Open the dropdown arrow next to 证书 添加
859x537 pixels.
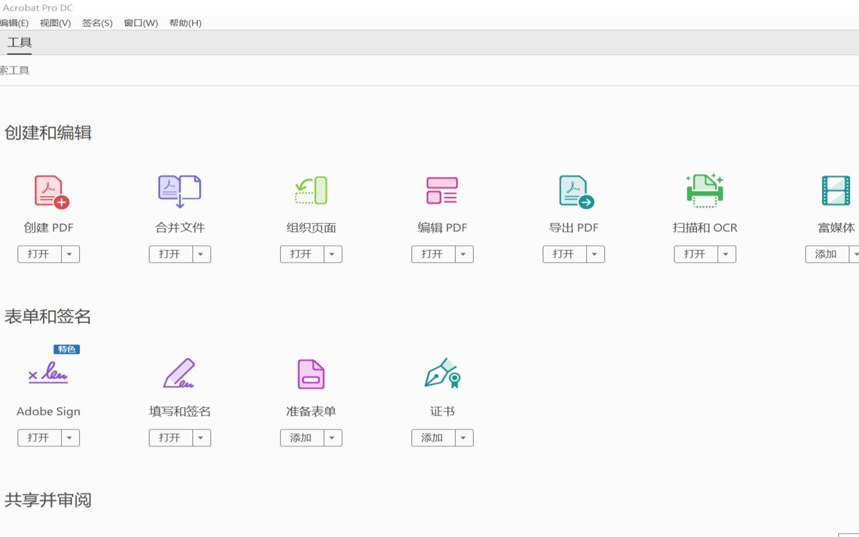[x=463, y=438]
